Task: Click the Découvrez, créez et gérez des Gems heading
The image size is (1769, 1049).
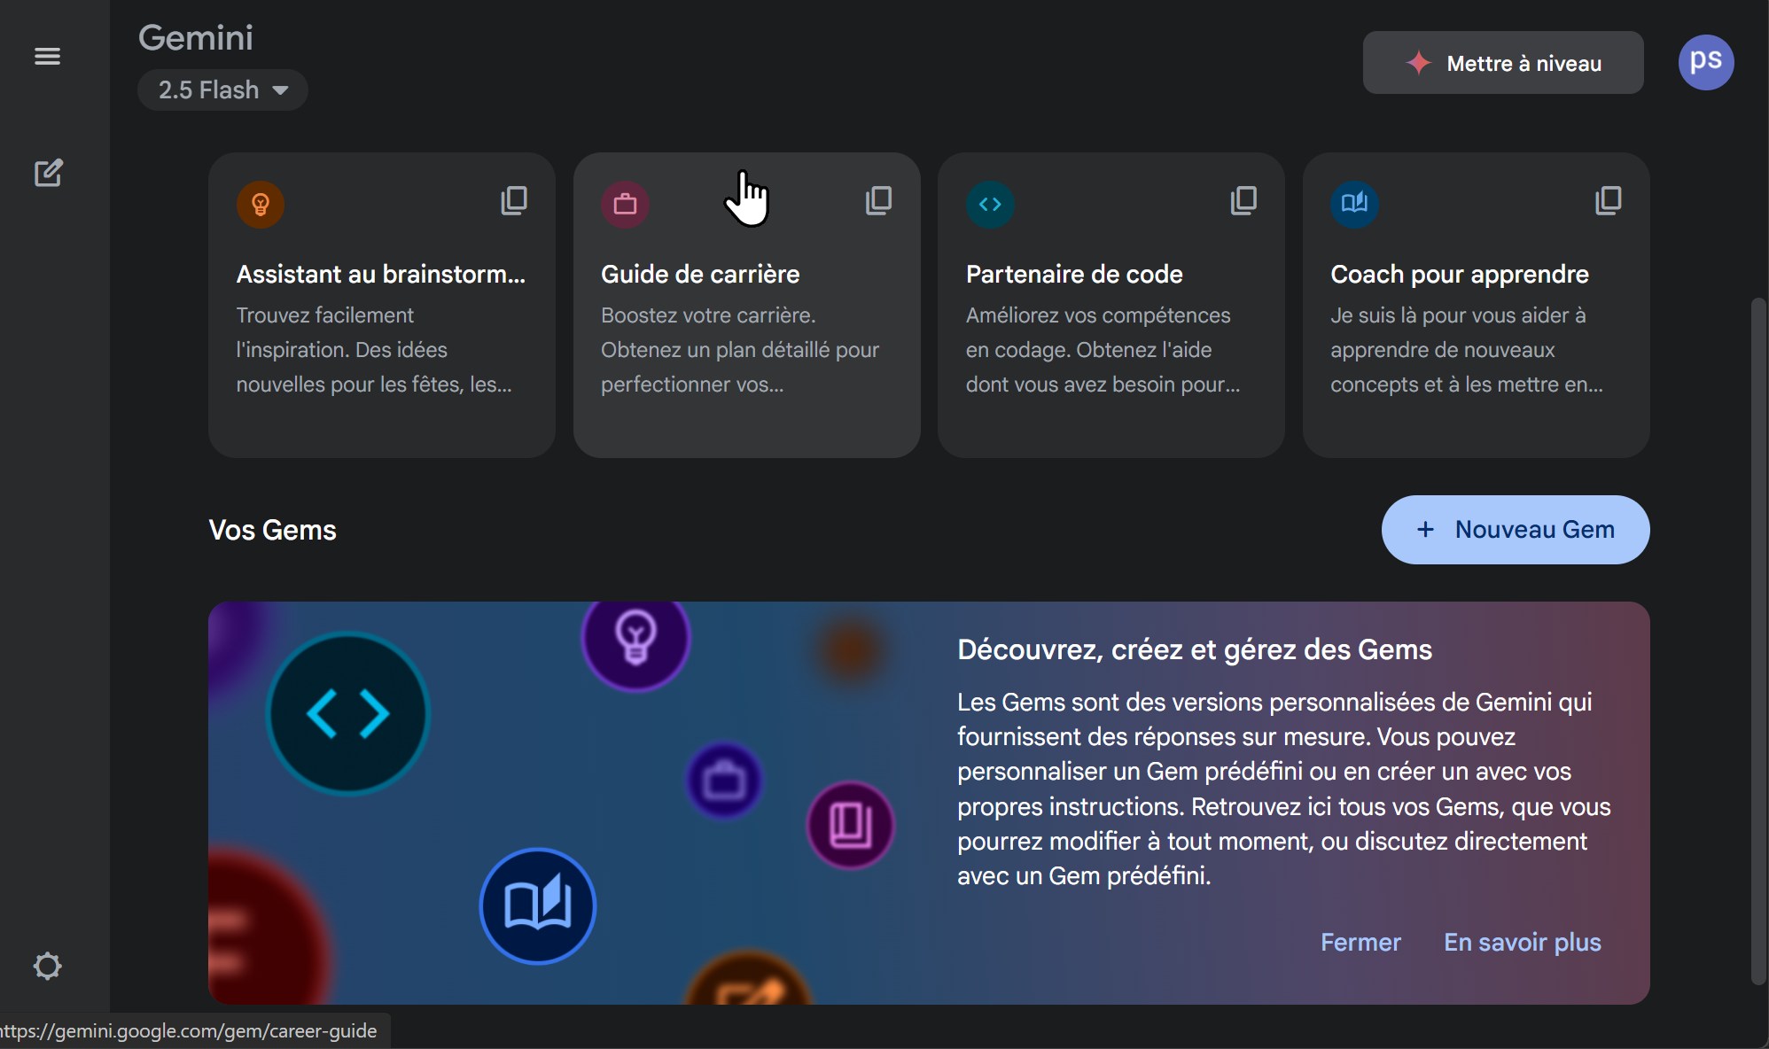Action: [1195, 650]
